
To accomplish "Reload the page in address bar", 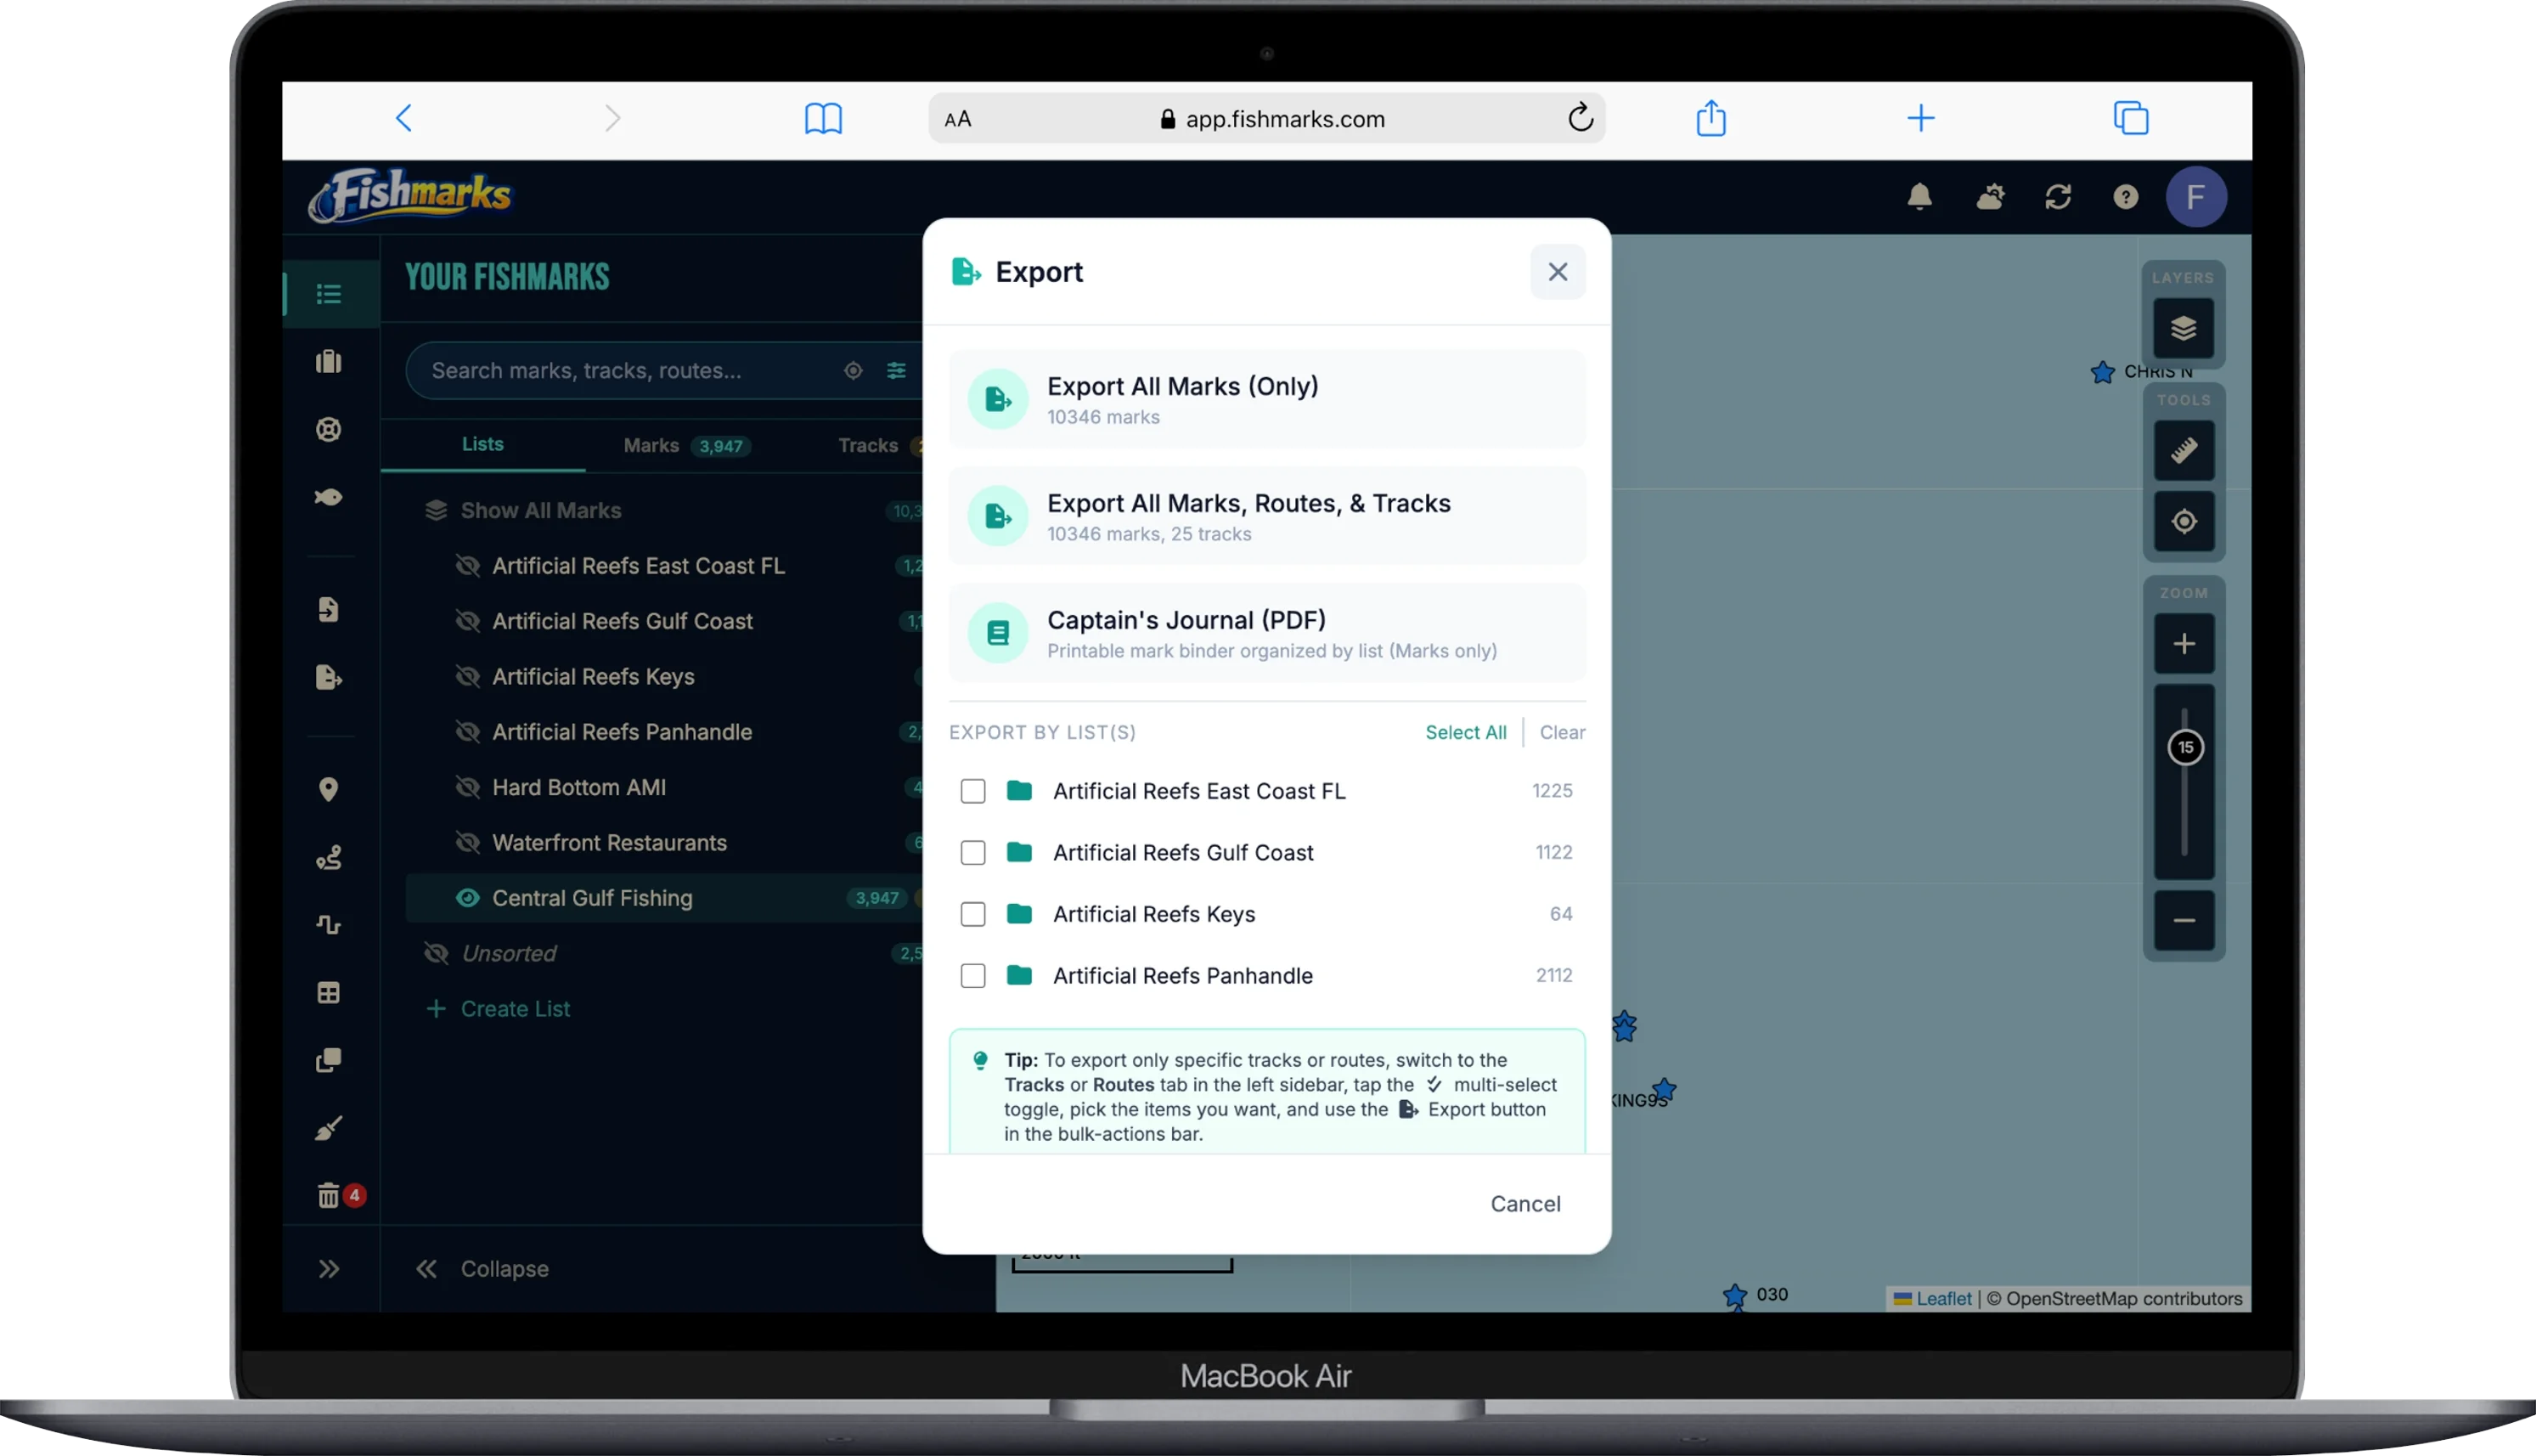I will pyautogui.click(x=1580, y=118).
